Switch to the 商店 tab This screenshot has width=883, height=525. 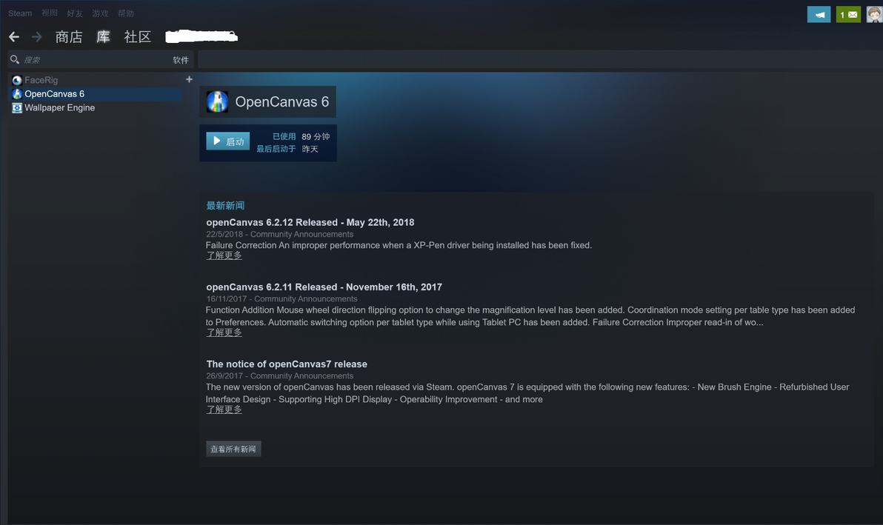point(69,37)
